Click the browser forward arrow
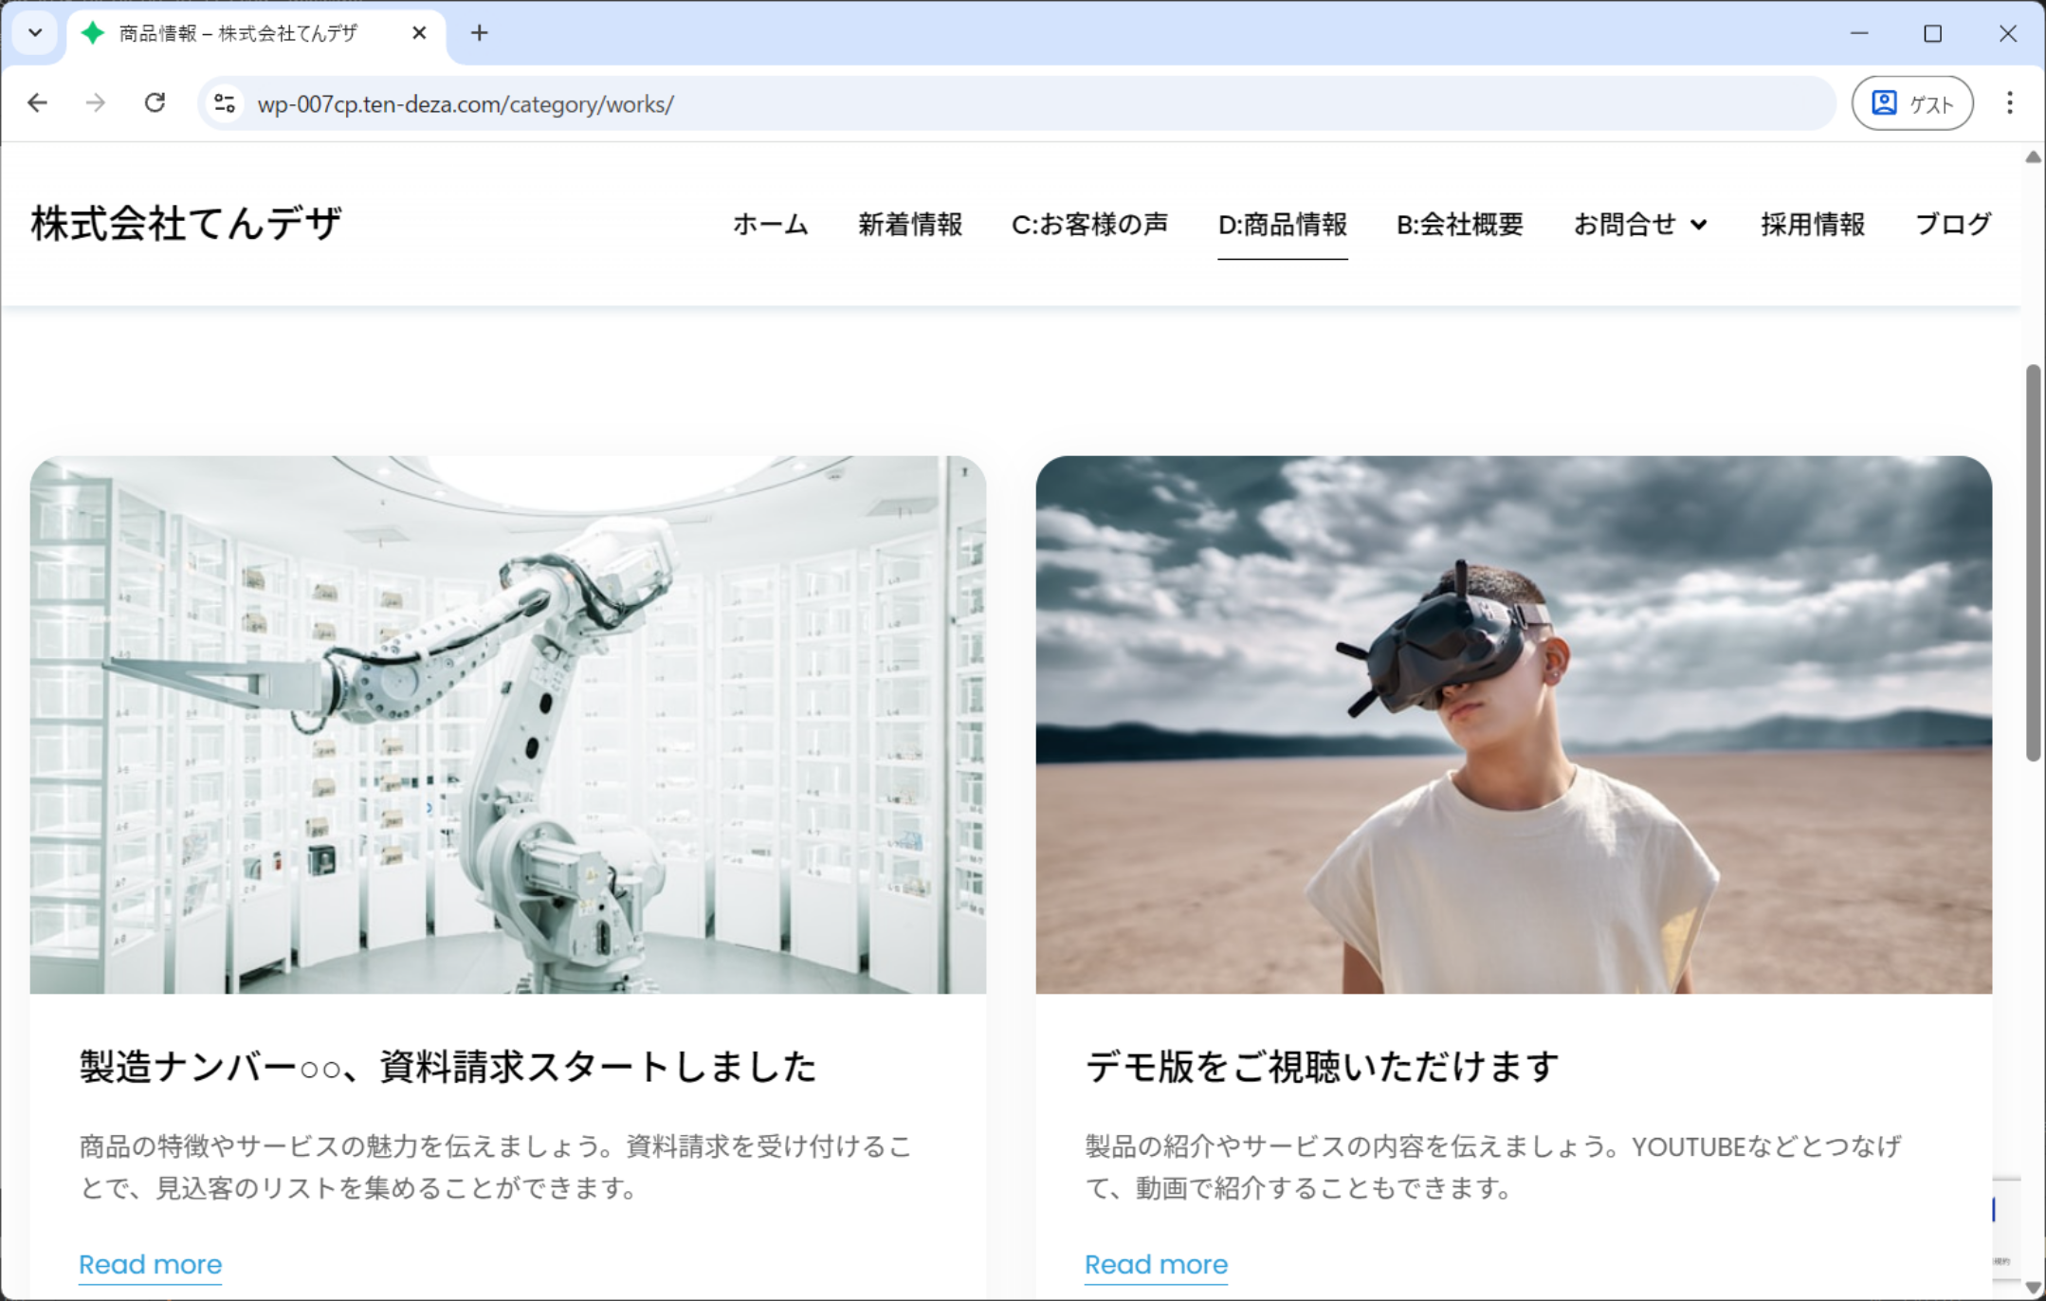The height and width of the screenshot is (1301, 2046). (96, 102)
